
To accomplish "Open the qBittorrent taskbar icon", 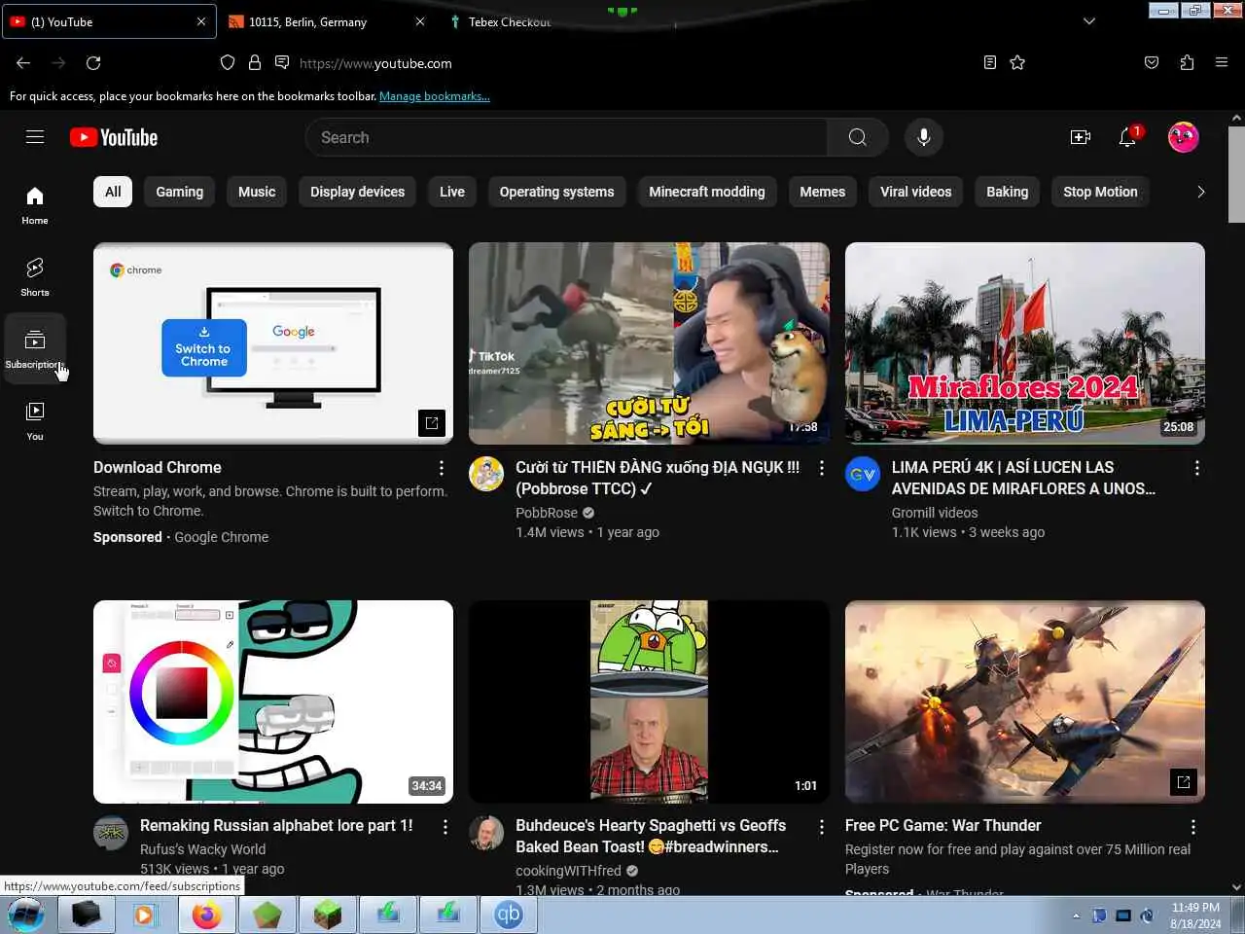I will [x=509, y=916].
